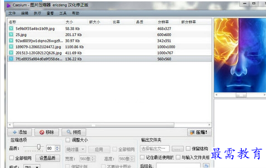Image resolution: width=266 pixels, height=168 pixels.
Task: Sort by the 名称 column header
Action: pyautogui.click(x=36, y=22)
